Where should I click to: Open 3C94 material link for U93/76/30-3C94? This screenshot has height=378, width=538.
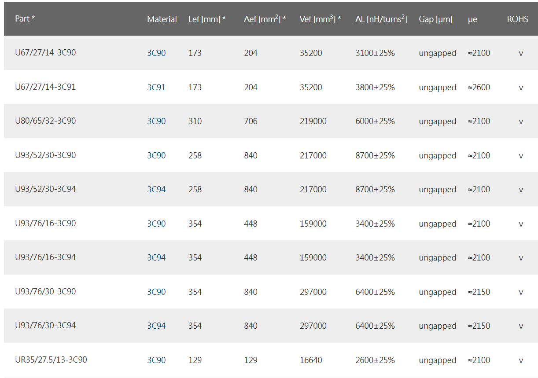click(156, 326)
